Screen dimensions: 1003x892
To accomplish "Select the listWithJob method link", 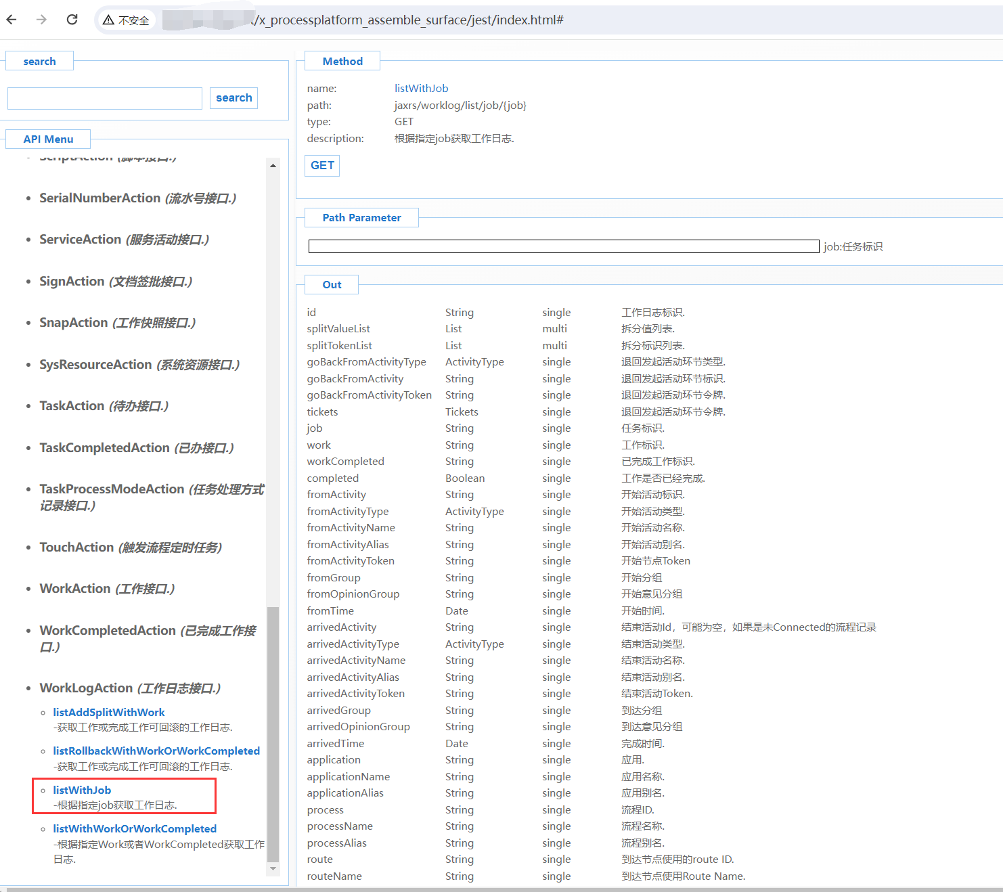I will point(82,790).
